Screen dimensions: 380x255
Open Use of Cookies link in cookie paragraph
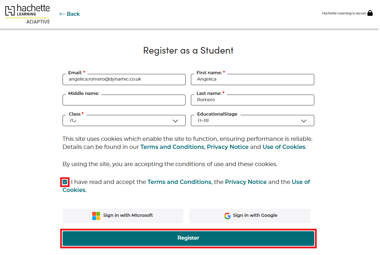(x=284, y=147)
